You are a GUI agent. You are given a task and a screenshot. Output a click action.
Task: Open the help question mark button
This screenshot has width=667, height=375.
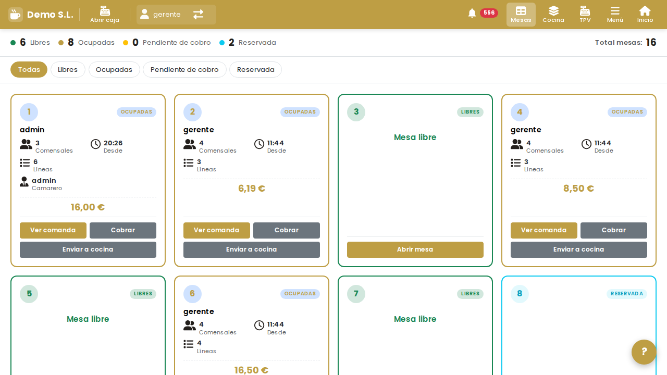[x=644, y=352]
